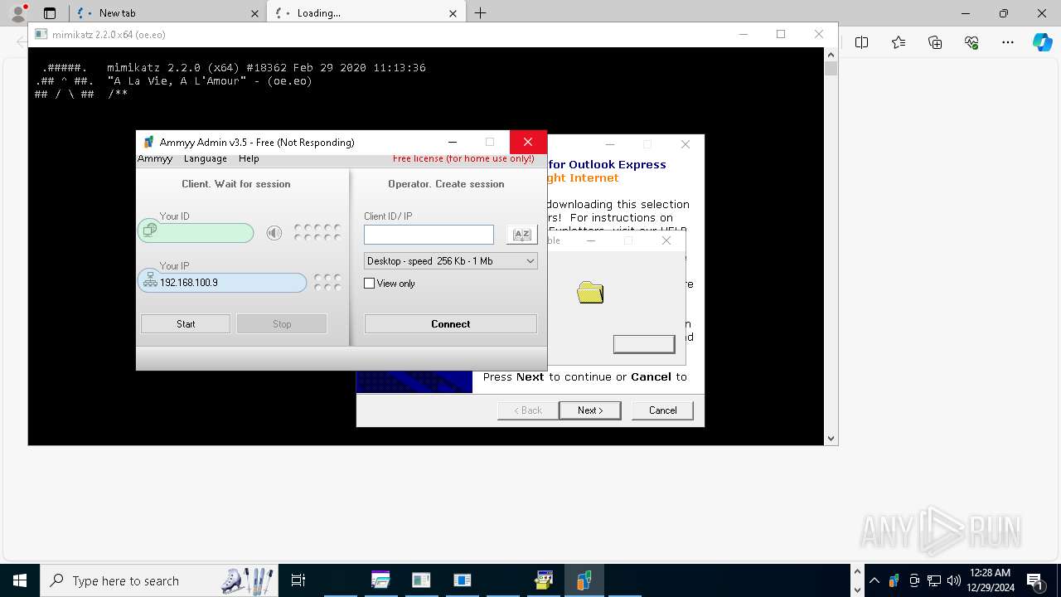Click the Stop button in Ammyy Admin
1061x597 pixels.
(282, 323)
